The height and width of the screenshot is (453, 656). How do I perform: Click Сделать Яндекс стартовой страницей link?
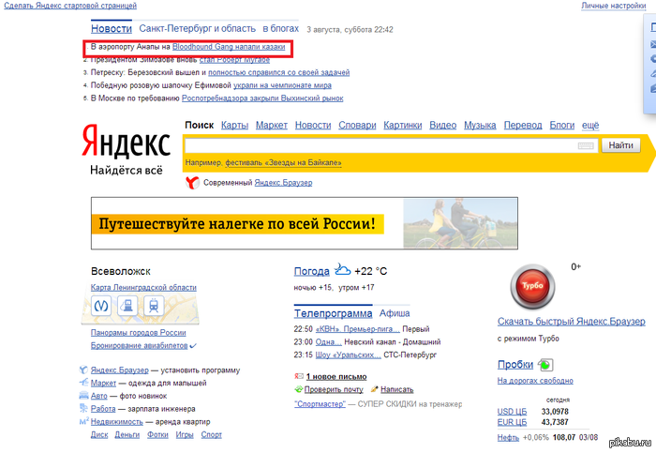(x=70, y=6)
